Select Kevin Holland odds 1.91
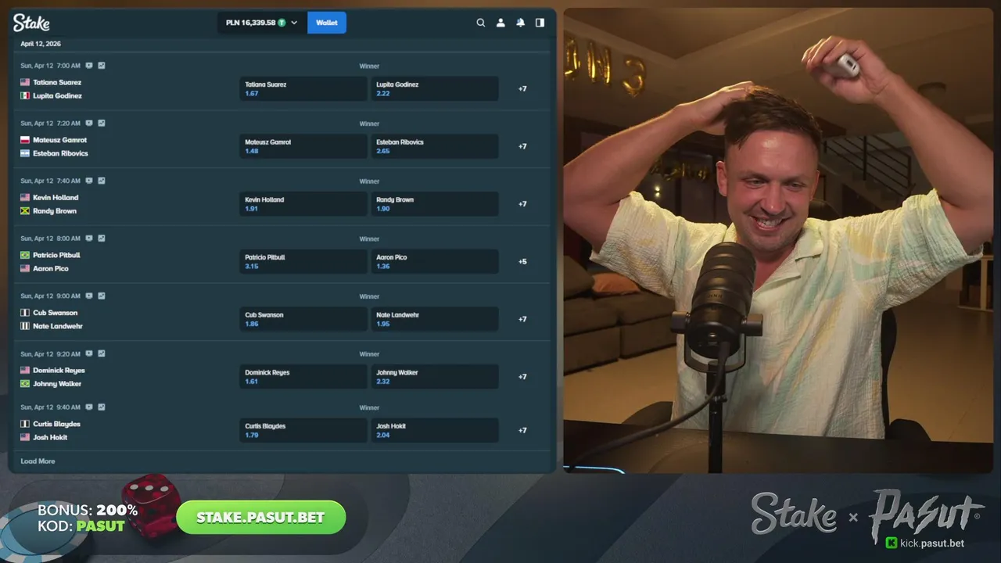The height and width of the screenshot is (563, 1001). point(303,204)
